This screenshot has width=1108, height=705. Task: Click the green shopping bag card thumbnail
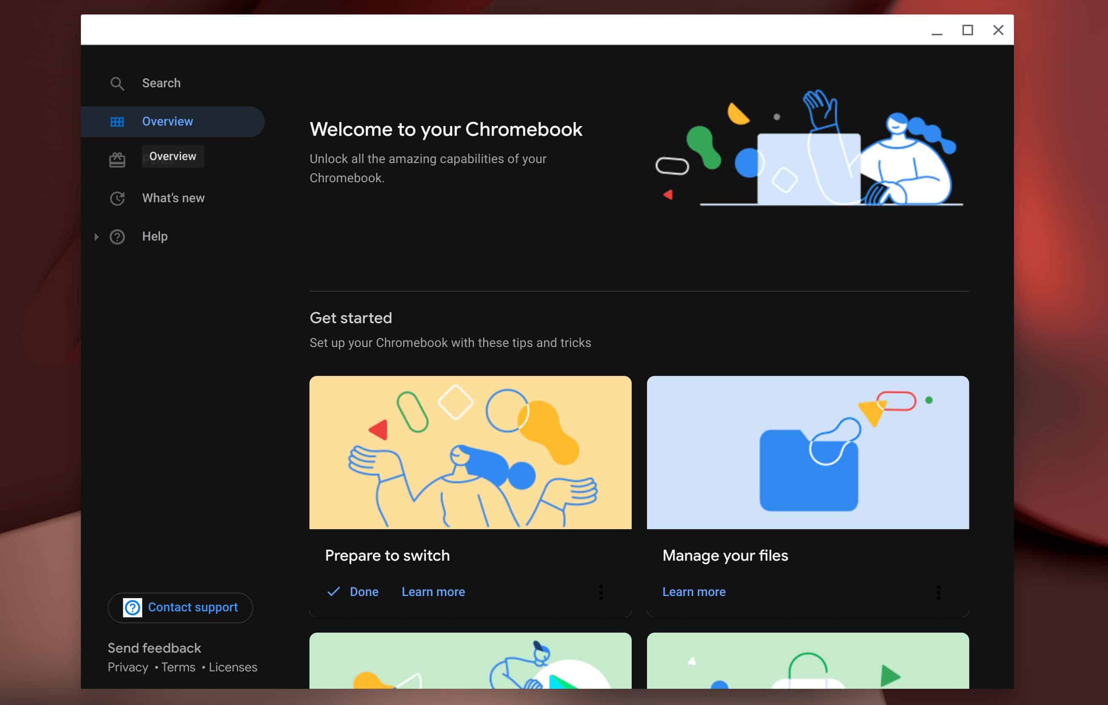[807, 660]
